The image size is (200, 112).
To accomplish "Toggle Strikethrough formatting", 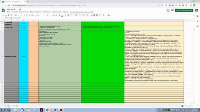I will (x=59, y=15).
